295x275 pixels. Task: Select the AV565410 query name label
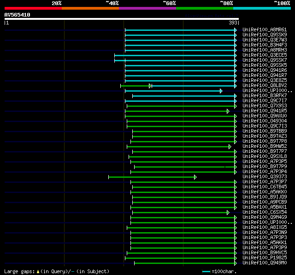tap(18, 15)
